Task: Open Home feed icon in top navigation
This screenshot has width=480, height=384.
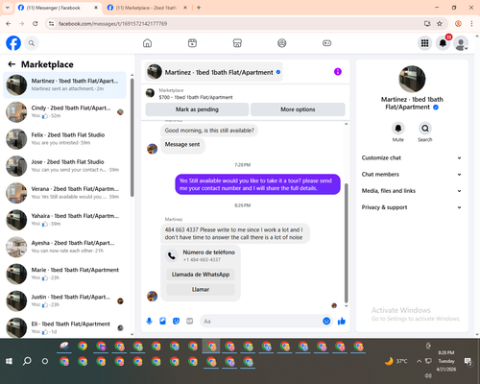Action: pos(147,43)
